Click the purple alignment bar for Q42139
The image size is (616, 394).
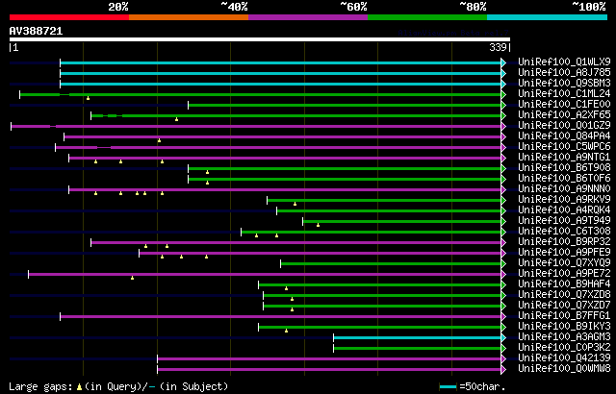click(329, 358)
